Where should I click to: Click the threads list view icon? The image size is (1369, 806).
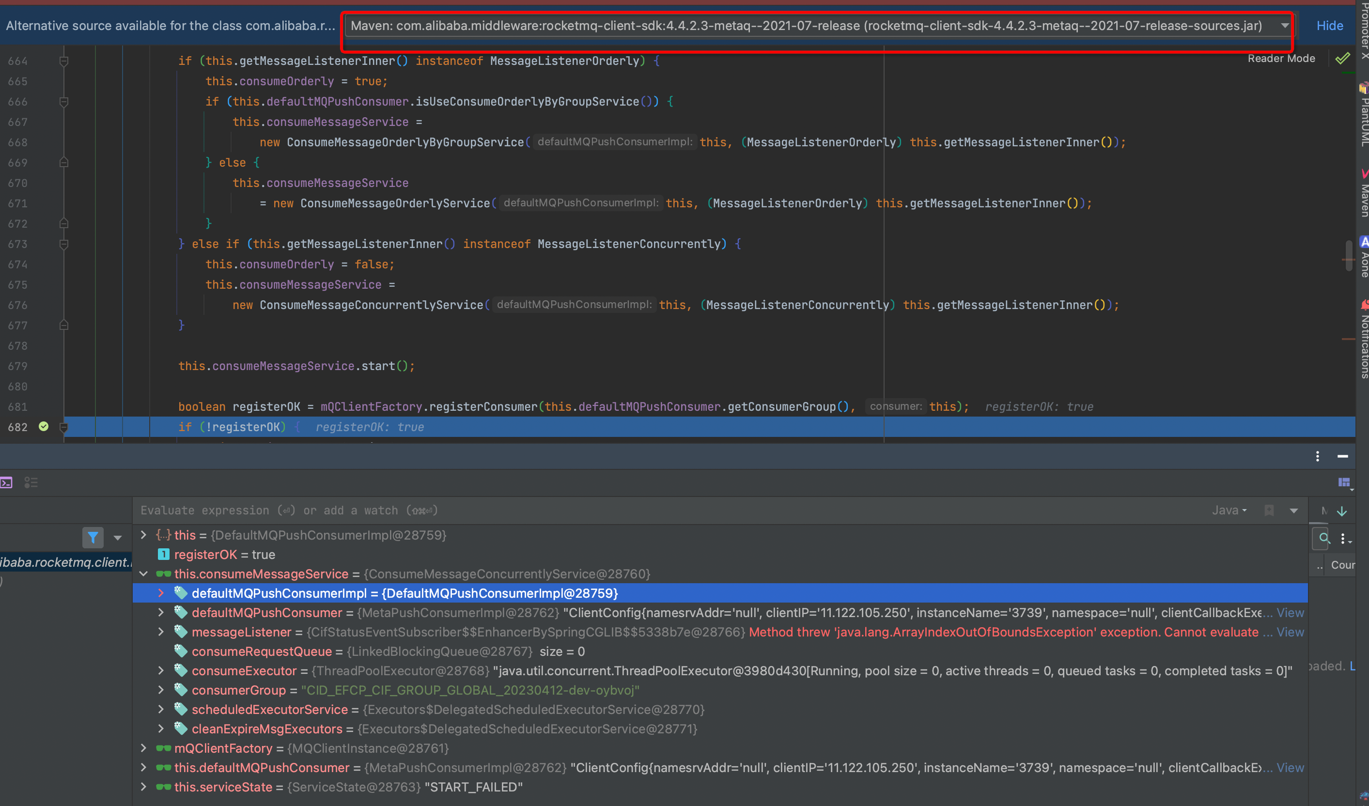pyautogui.click(x=31, y=482)
